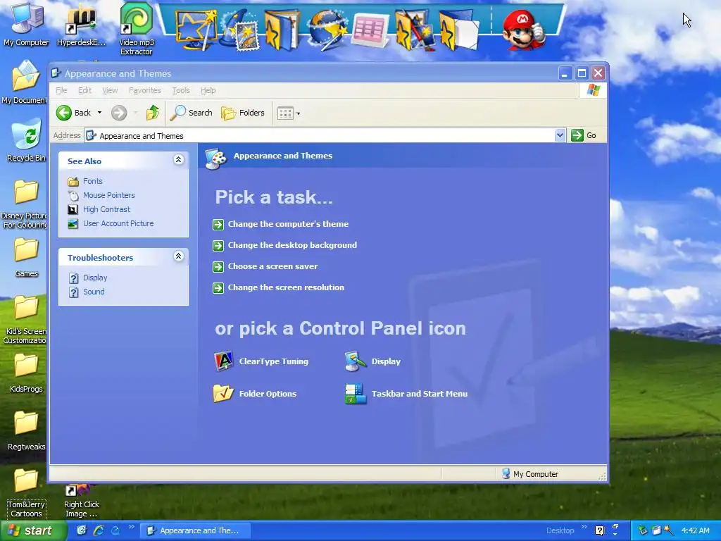Click the globe with wand dock icon

tap(327, 30)
